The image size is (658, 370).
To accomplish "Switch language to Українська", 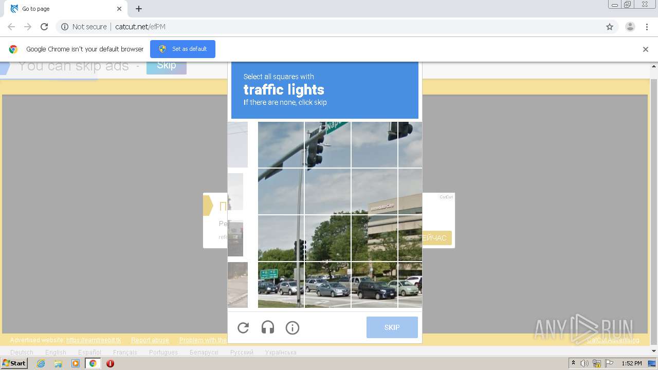I will (281, 353).
